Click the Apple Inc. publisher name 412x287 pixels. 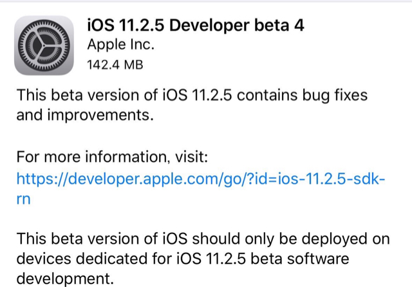[x=121, y=45]
